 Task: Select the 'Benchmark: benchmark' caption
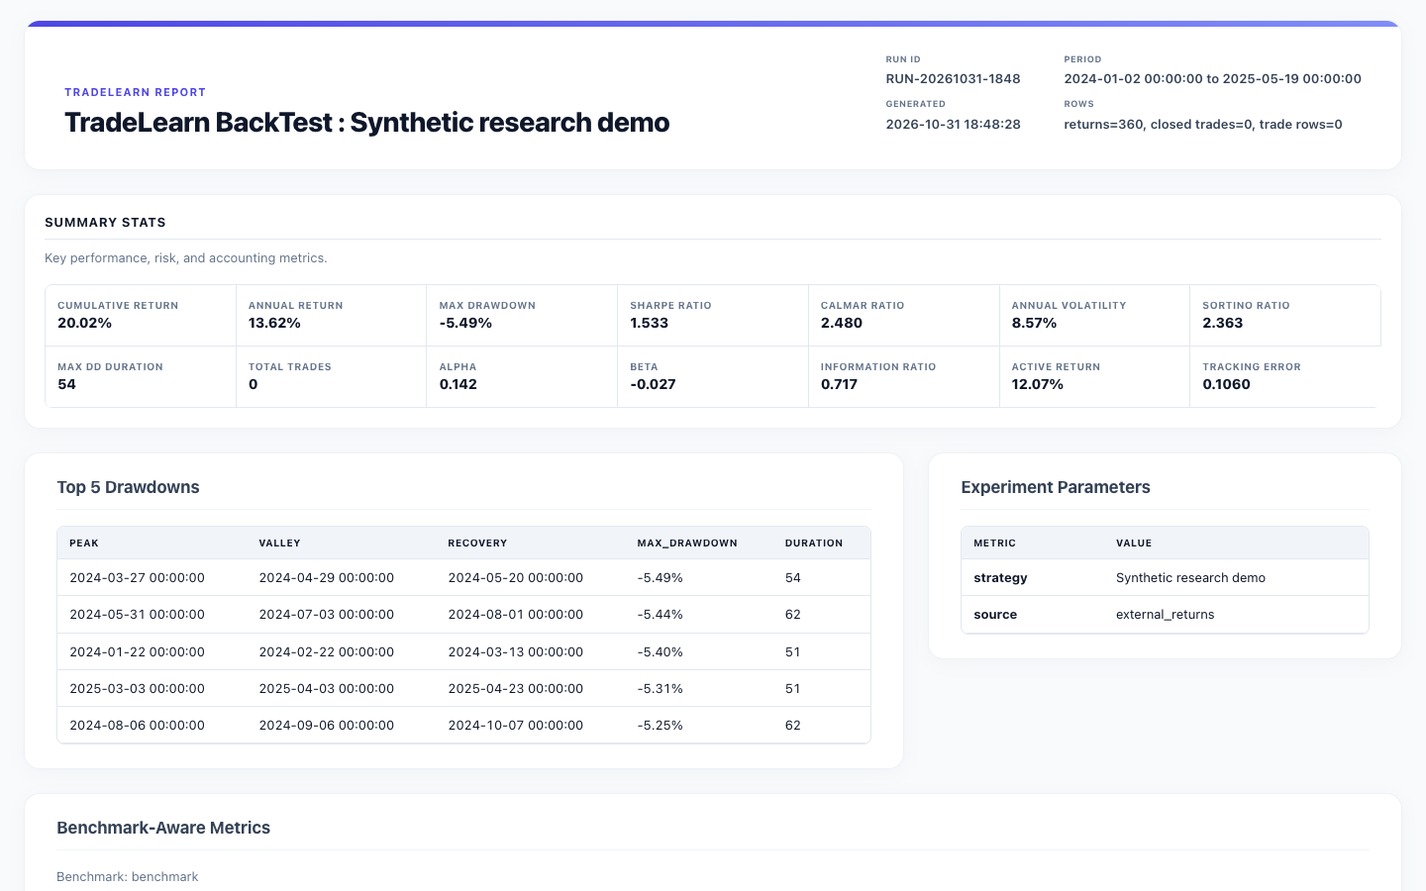pos(128,877)
